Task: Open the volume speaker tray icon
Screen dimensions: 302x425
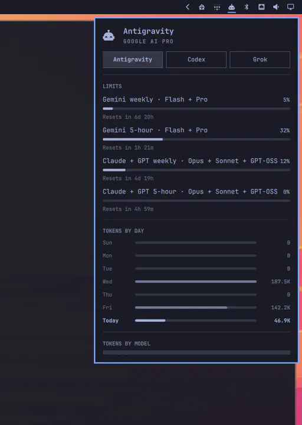Action: (276, 6)
